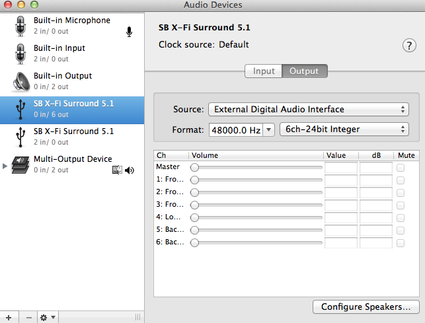425x323 pixels.
Task: Click the Mute column header
Action: tap(406, 155)
